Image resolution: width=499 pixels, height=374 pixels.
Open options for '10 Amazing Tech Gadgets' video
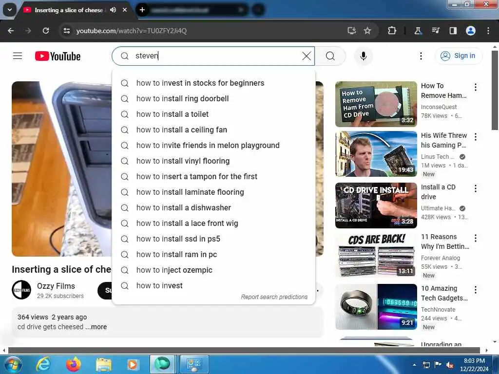[x=476, y=289]
